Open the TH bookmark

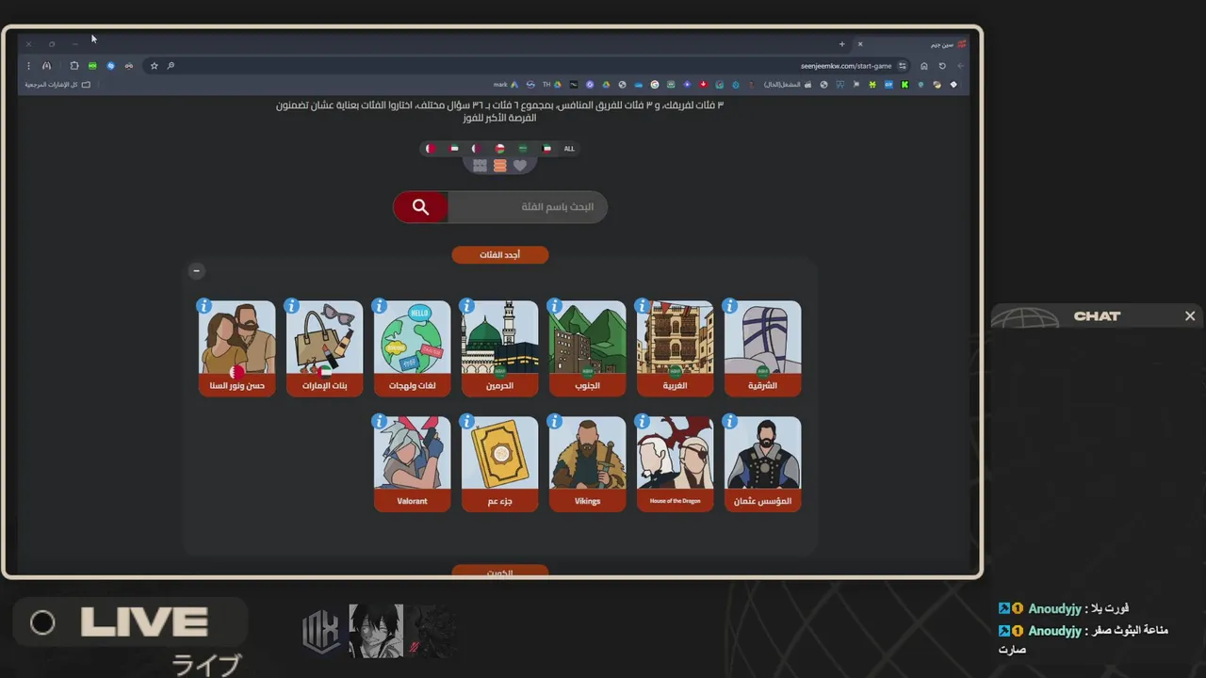[x=552, y=85]
